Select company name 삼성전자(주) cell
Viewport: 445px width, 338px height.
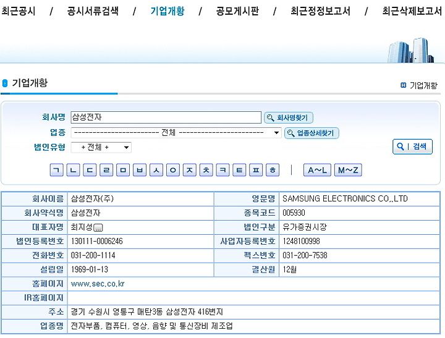tap(92, 198)
